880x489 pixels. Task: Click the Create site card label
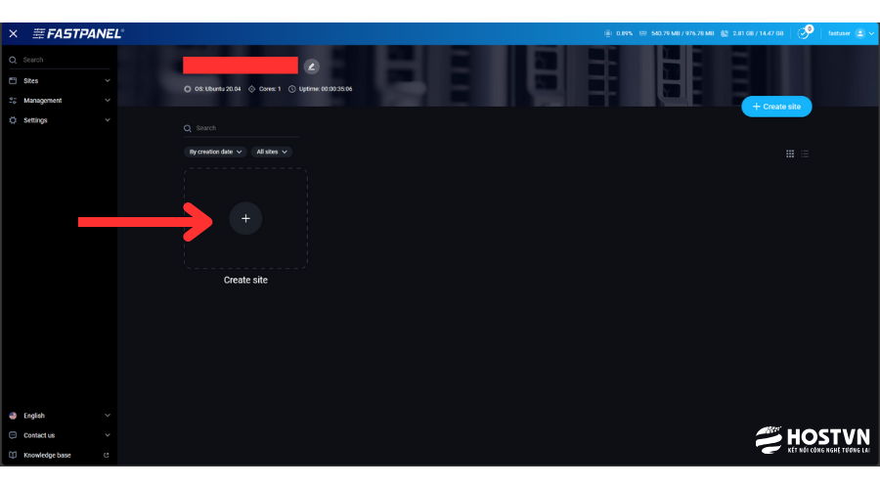[x=245, y=280]
